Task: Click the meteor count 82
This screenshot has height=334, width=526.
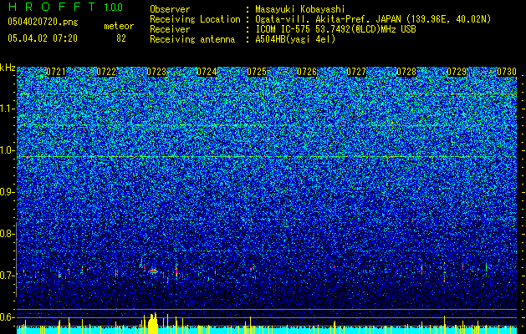Action: pos(121,38)
